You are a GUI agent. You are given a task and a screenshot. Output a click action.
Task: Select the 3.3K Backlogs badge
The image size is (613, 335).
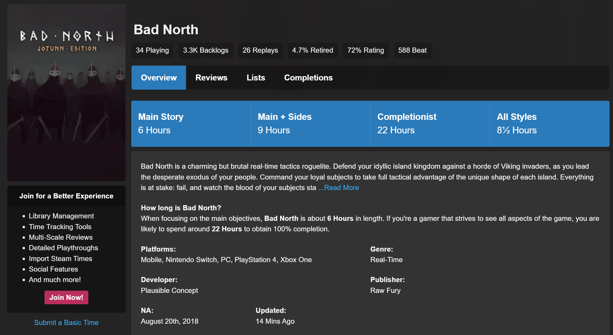click(206, 50)
